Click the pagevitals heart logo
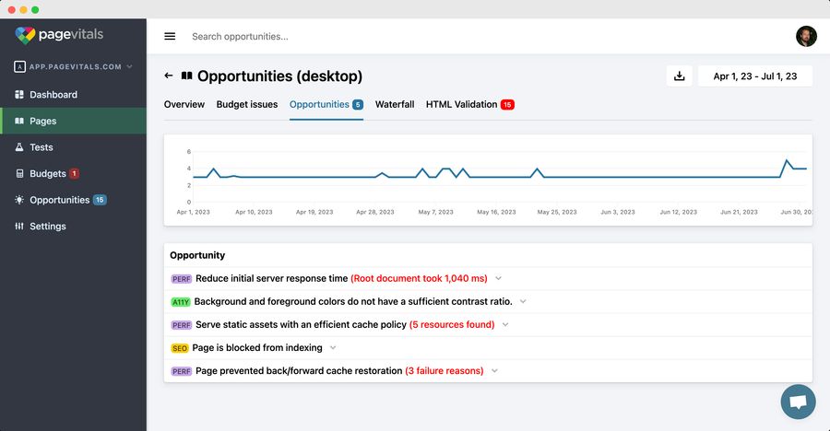 [x=25, y=35]
